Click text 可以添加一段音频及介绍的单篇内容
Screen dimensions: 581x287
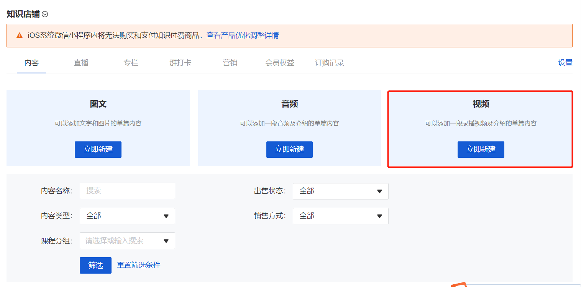point(289,123)
